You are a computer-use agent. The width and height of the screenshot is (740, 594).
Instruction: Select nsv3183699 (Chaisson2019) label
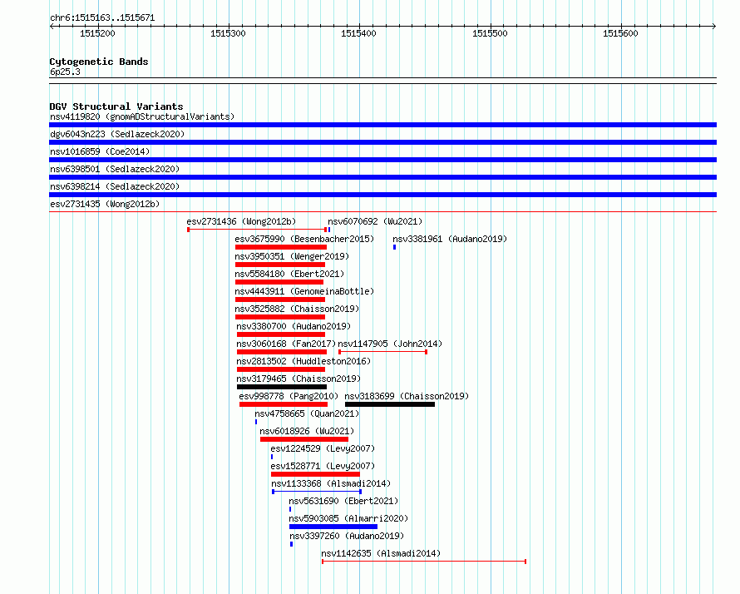407,396
